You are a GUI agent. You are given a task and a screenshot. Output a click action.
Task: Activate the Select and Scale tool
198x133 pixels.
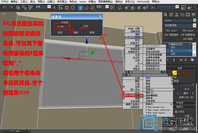pos(92,8)
